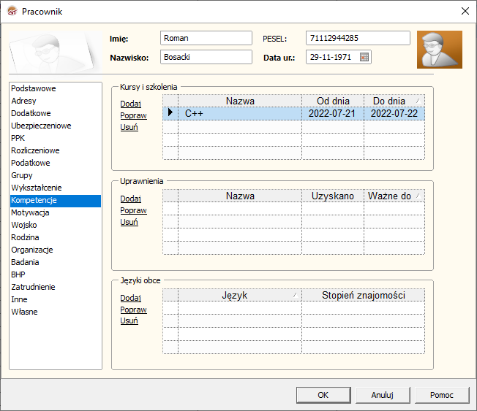Sort permissions by Ważne do column
The image size is (477, 411).
pyautogui.click(x=394, y=196)
